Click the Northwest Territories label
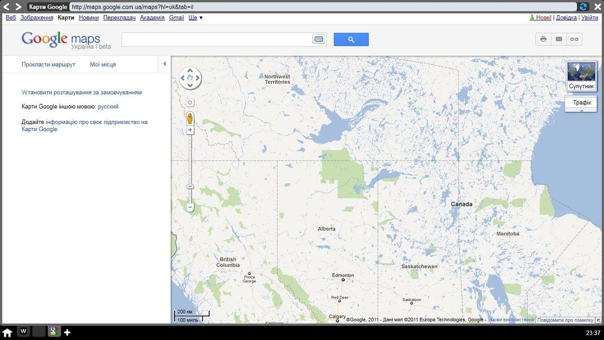604x340 pixels. coord(277,79)
